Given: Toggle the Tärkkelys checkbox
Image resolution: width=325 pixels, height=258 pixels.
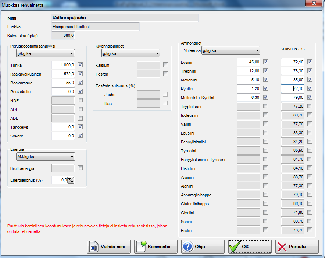Looking at the screenshot, I should (80, 127).
